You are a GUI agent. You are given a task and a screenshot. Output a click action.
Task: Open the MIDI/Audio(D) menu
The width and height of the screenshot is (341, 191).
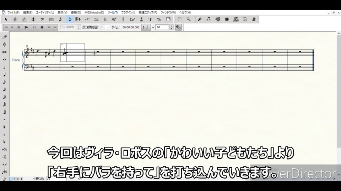click(x=94, y=13)
